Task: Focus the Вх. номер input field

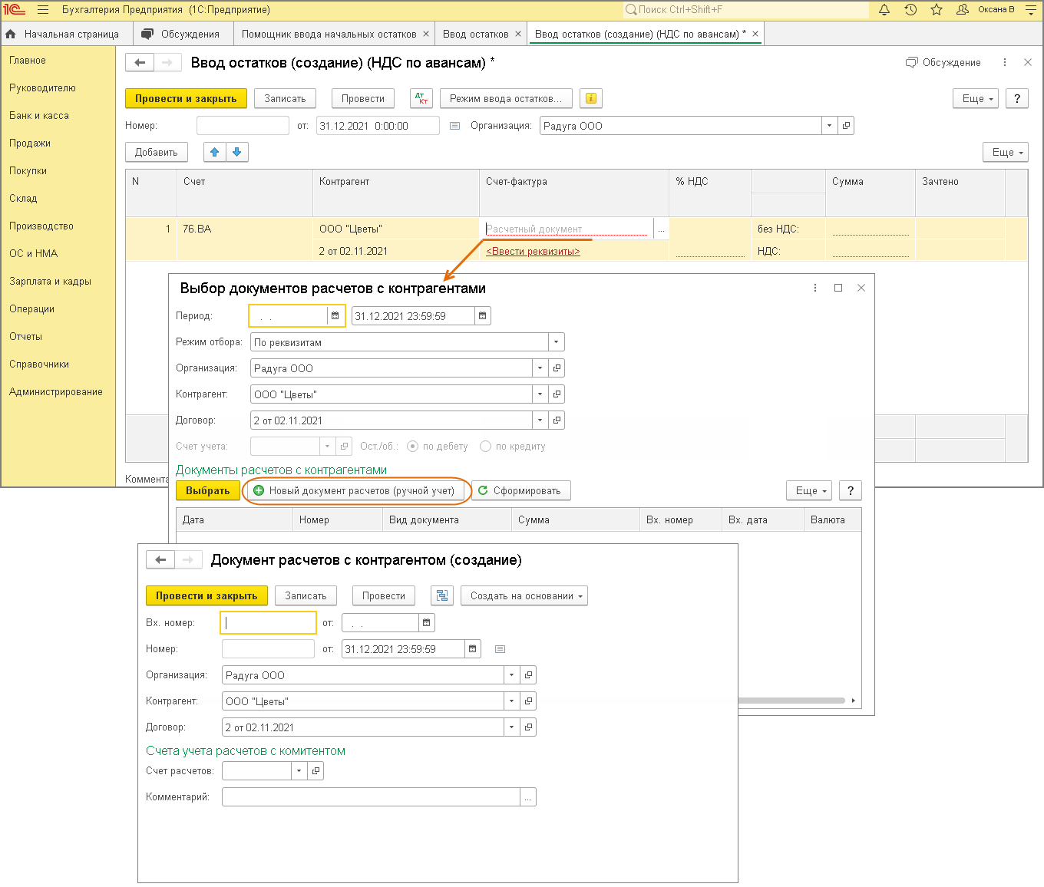Action: tap(268, 623)
